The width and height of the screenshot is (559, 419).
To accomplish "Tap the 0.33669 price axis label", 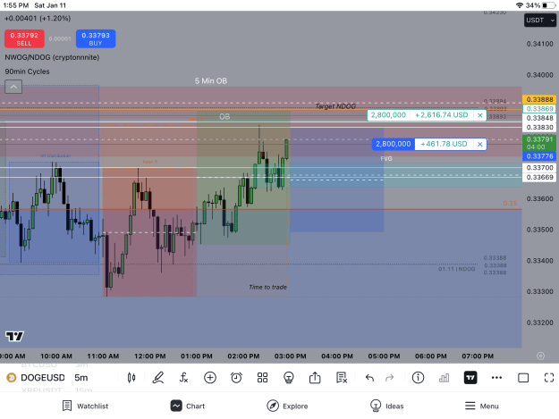I will [x=539, y=177].
